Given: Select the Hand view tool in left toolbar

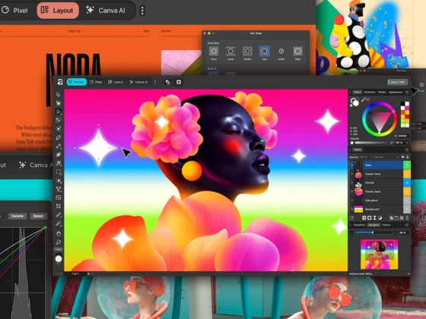Looking at the screenshot, I should click(59, 234).
